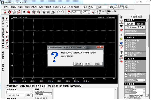
Task: Toggle the 自动应用修改 checkbox
Action: tap(125, 98)
